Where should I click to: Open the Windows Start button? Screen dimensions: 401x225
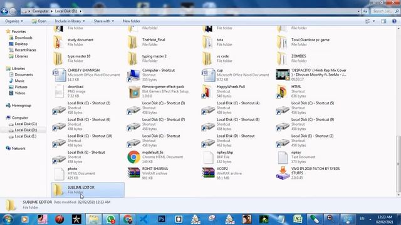[7, 219]
